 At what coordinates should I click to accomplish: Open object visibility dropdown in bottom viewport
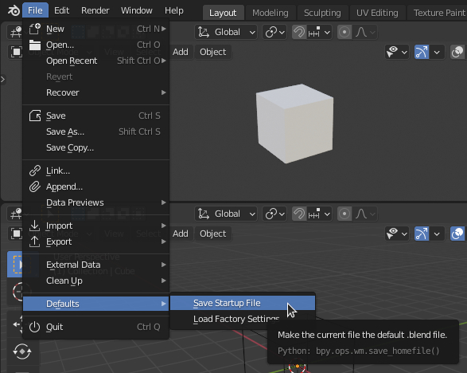click(397, 234)
